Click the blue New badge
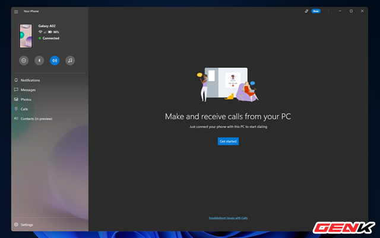The image size is (380, 238). pyautogui.click(x=316, y=11)
